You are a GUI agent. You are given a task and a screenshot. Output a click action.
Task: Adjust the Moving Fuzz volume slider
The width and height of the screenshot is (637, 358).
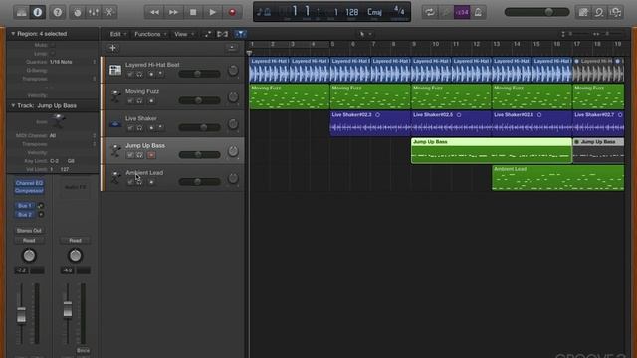pos(199,100)
